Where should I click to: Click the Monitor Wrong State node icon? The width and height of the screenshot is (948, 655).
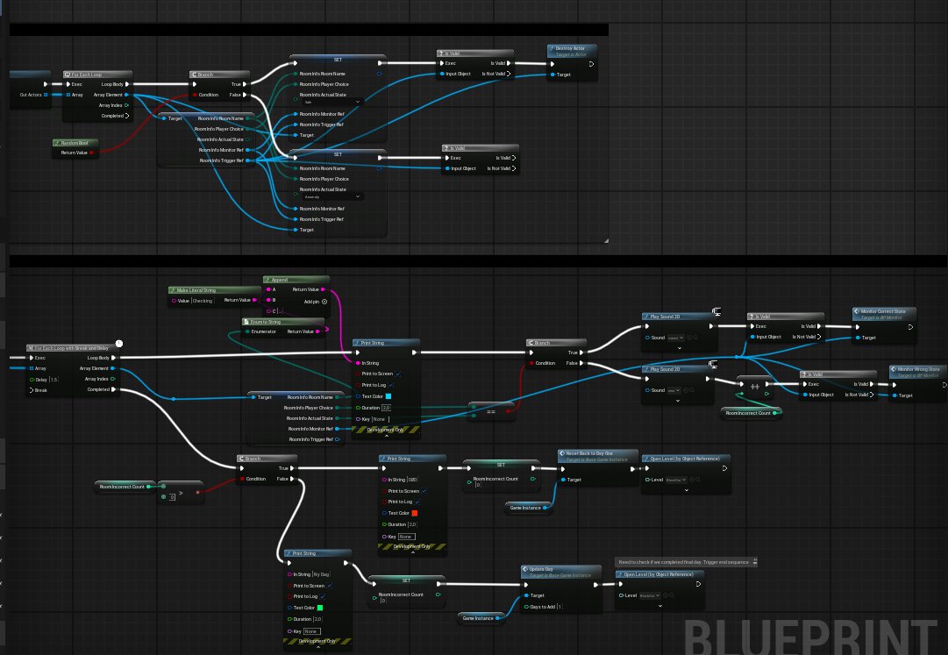[x=894, y=368]
